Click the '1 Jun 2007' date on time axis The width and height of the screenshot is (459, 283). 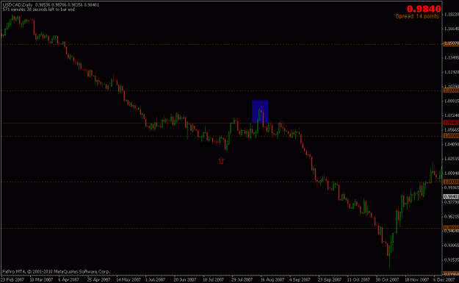pyautogui.click(x=156, y=280)
